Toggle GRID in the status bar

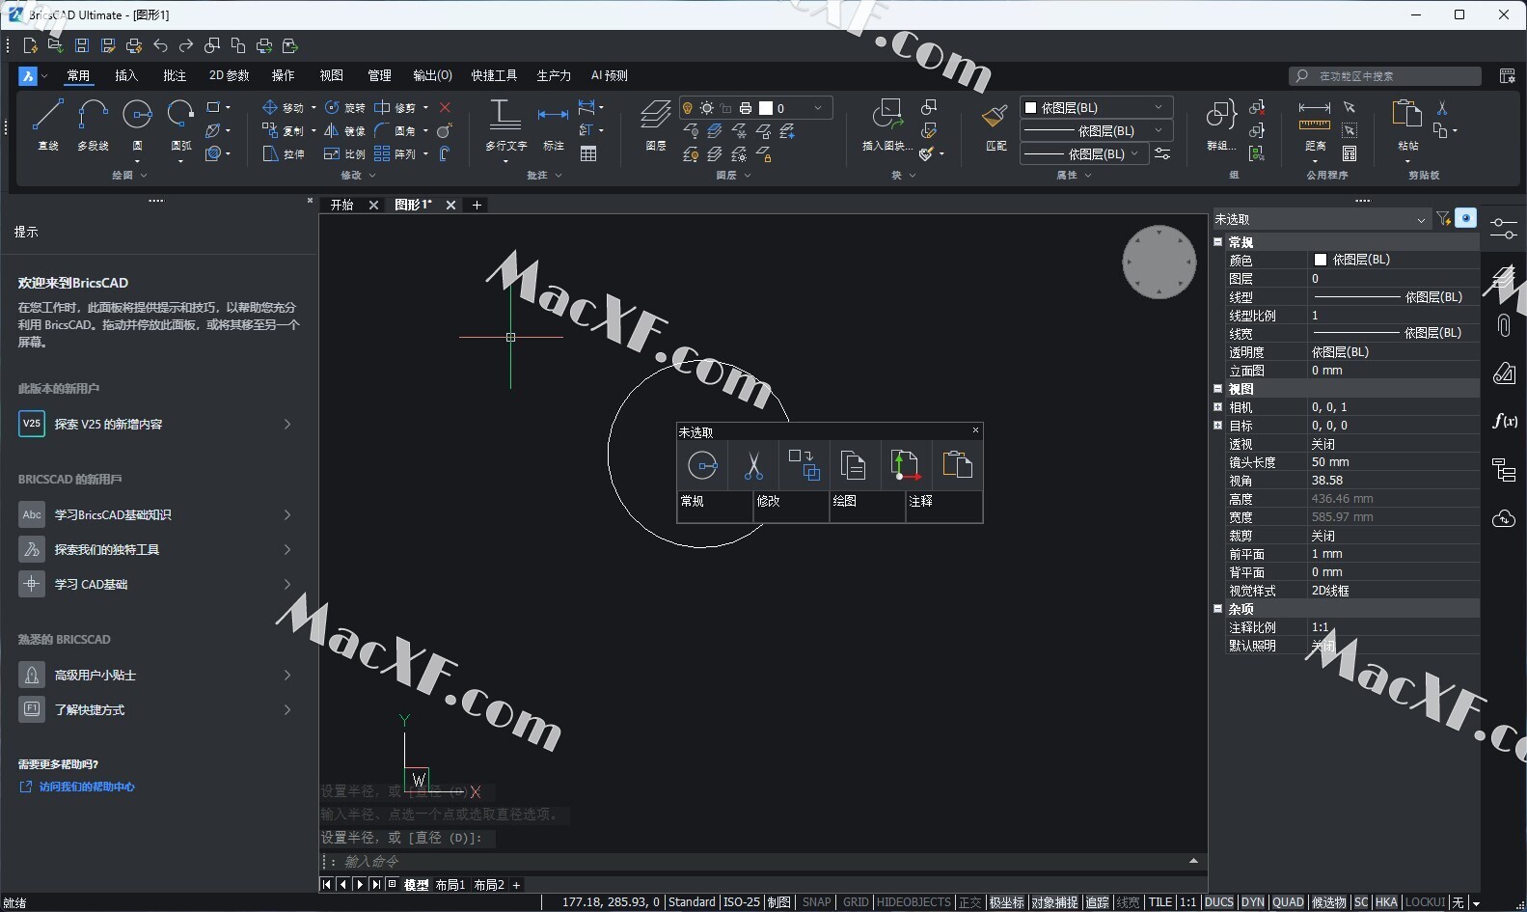tap(856, 902)
